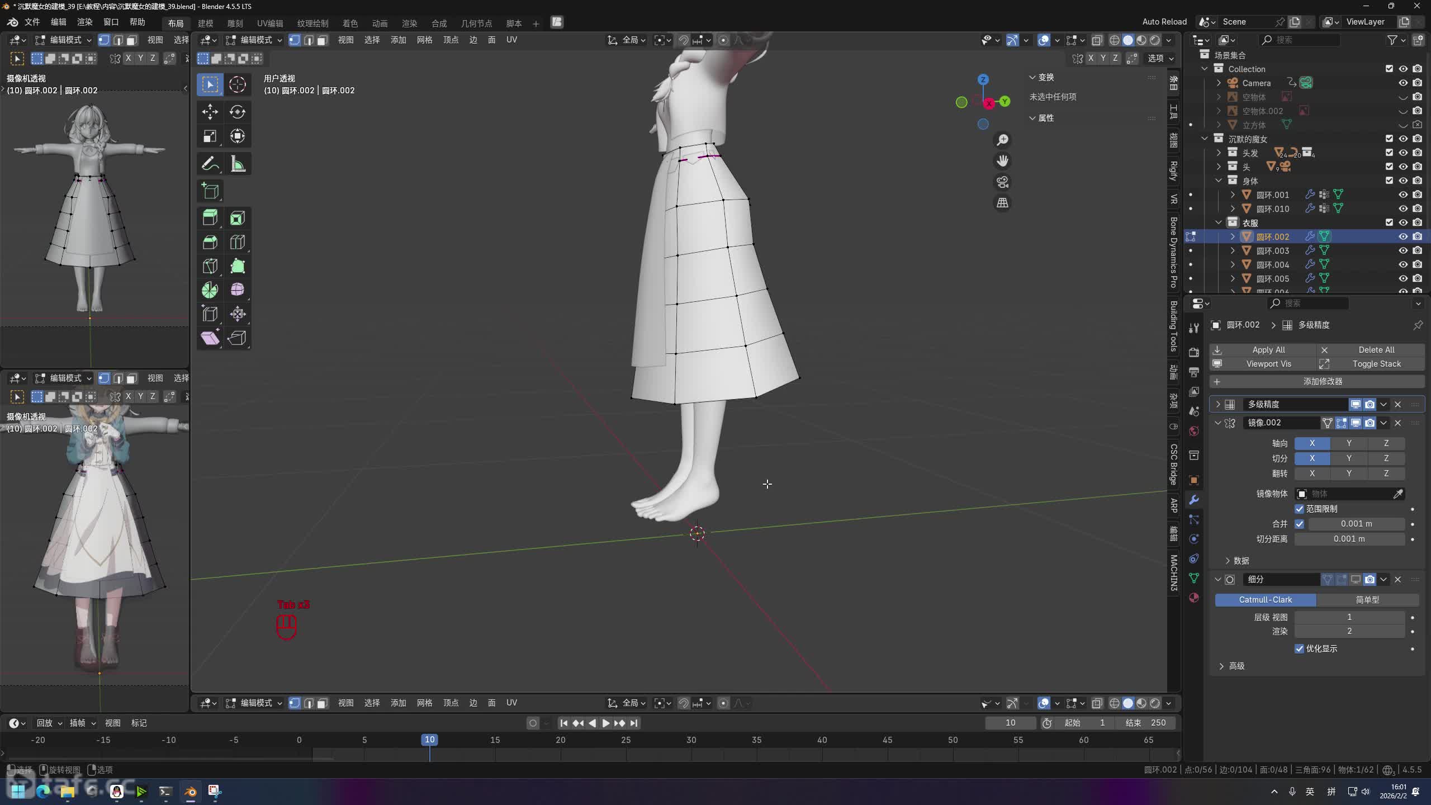The width and height of the screenshot is (1431, 805).
Task: Uncheck the 范围限制 clipping checkbox
Action: [1299, 509]
